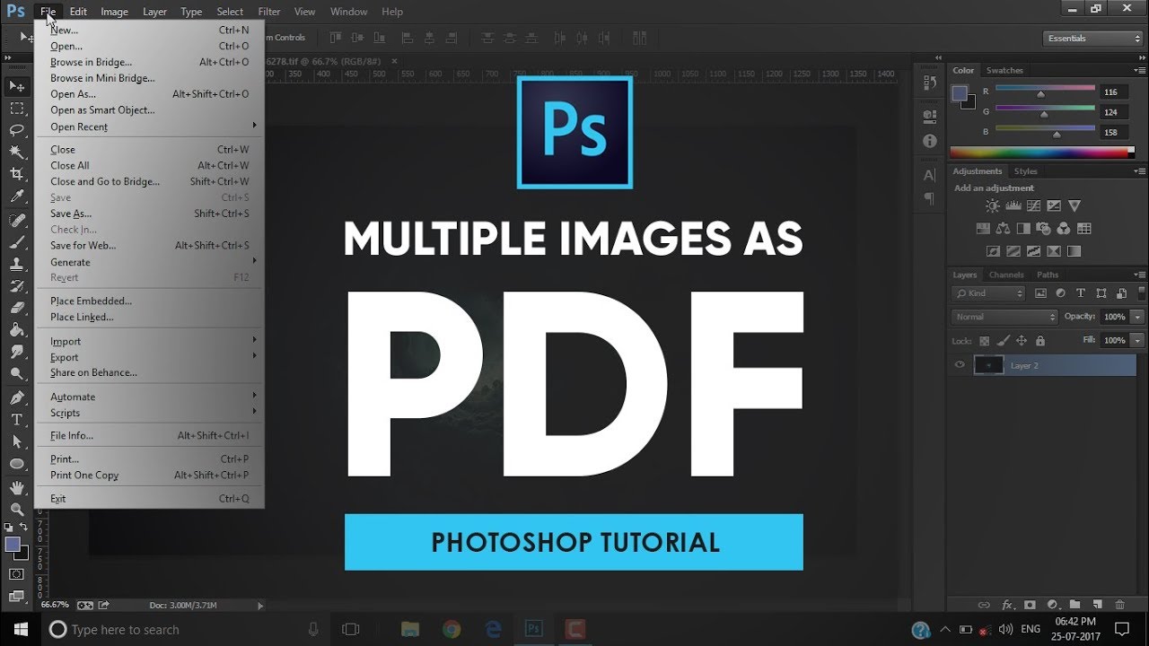The height and width of the screenshot is (646, 1149).
Task: Select the Rectangular Marquee tool
Action: coord(16,109)
